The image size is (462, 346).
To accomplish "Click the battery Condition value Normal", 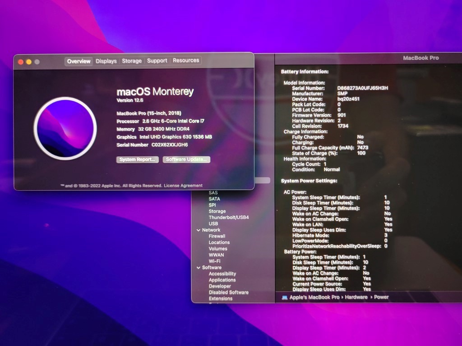I will (x=332, y=169).
